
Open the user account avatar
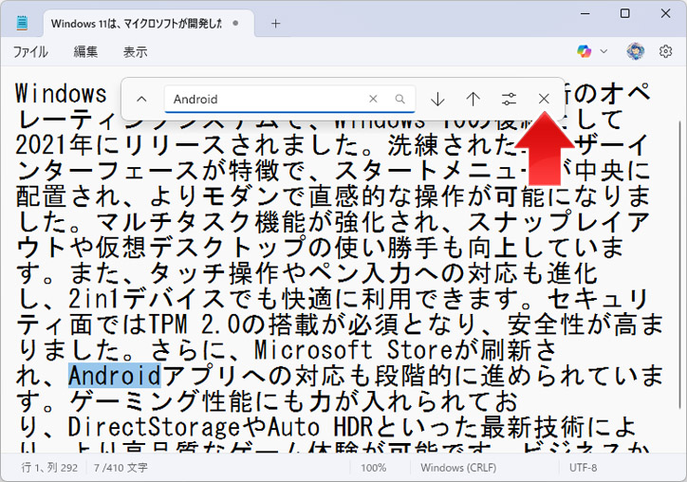coord(636,51)
